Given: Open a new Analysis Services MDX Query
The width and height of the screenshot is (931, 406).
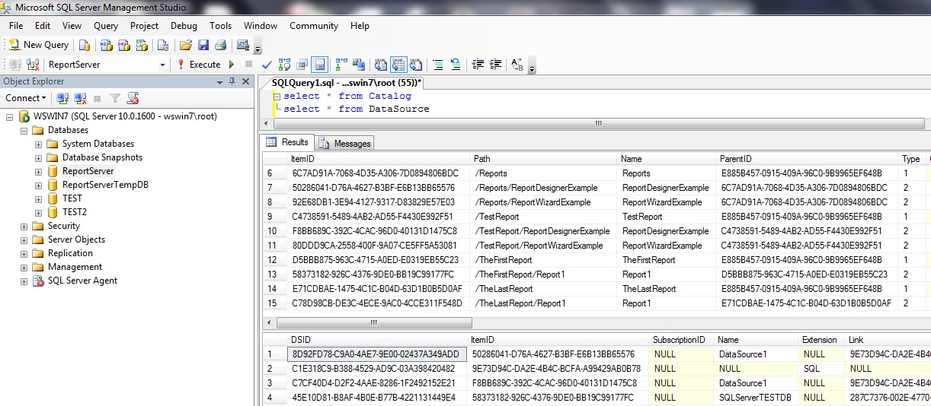Looking at the screenshot, I should (x=106, y=45).
